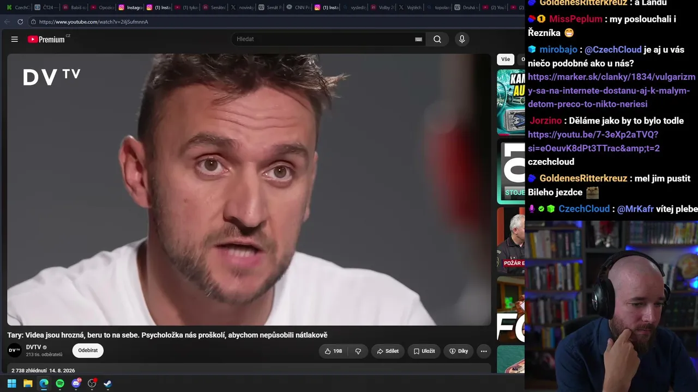Image resolution: width=698 pixels, height=392 pixels.
Task: Save the video with Uložit
Action: [x=424, y=351]
